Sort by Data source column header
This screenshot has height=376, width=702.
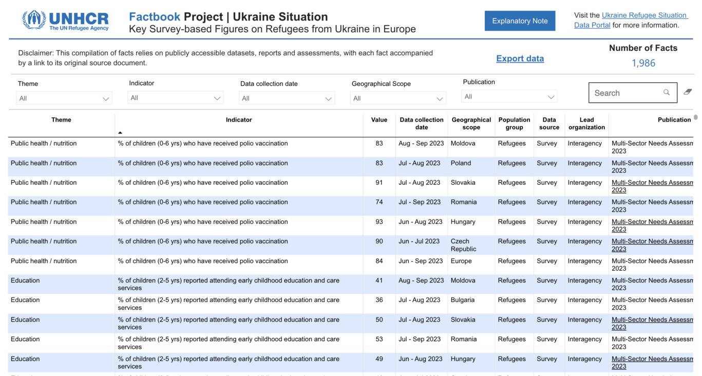pyautogui.click(x=549, y=123)
